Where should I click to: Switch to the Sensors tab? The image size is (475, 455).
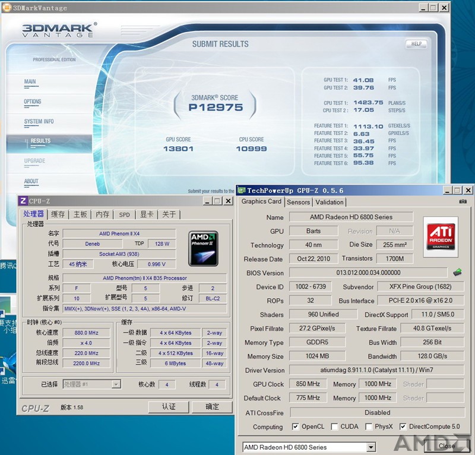299,202
